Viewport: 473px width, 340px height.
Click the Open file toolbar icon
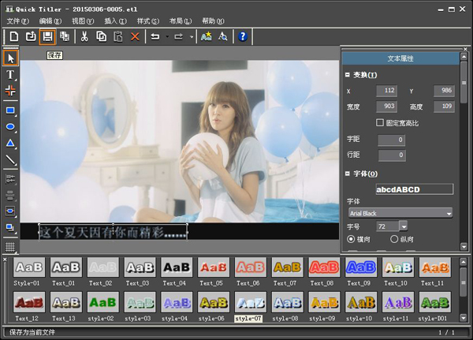click(31, 36)
